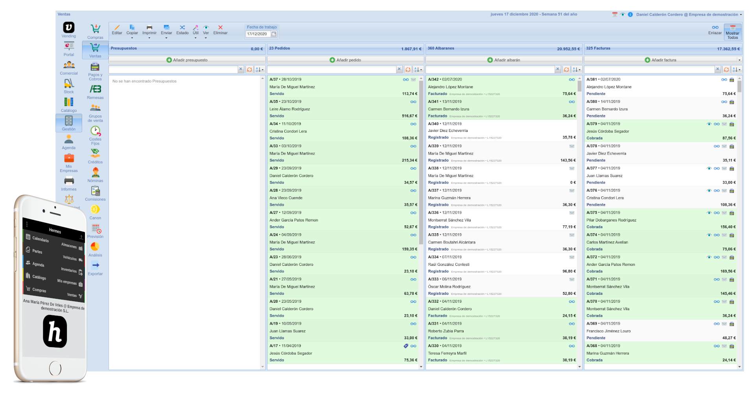
Task: Expand the Enviar dropdown
Action: tap(166, 38)
